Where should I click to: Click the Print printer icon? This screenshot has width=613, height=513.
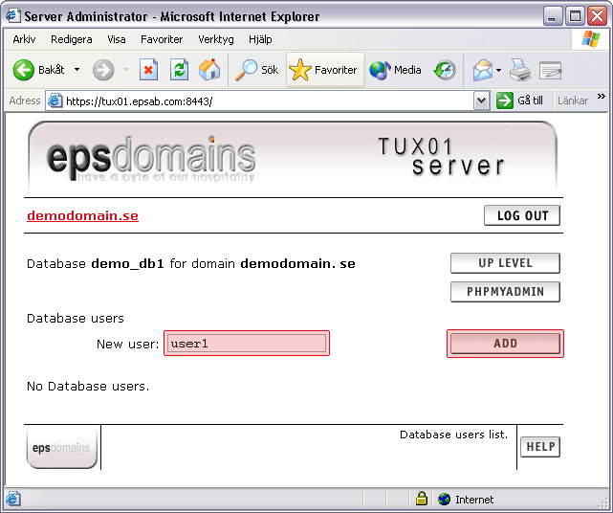tap(519, 70)
